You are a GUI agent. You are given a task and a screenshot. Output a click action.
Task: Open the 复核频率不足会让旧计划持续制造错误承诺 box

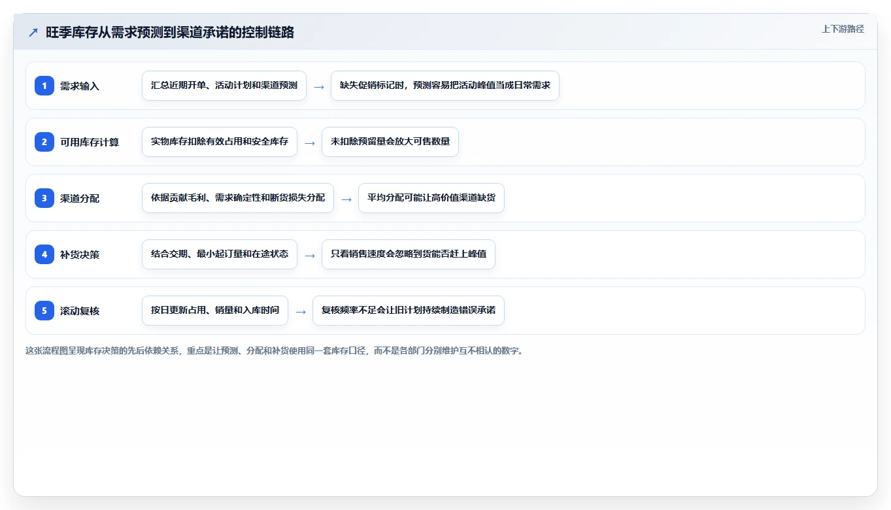pos(409,311)
